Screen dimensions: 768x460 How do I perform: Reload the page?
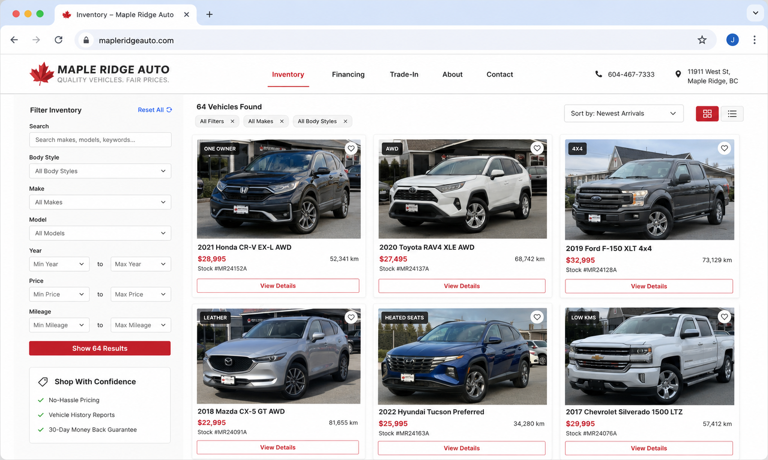coord(58,40)
